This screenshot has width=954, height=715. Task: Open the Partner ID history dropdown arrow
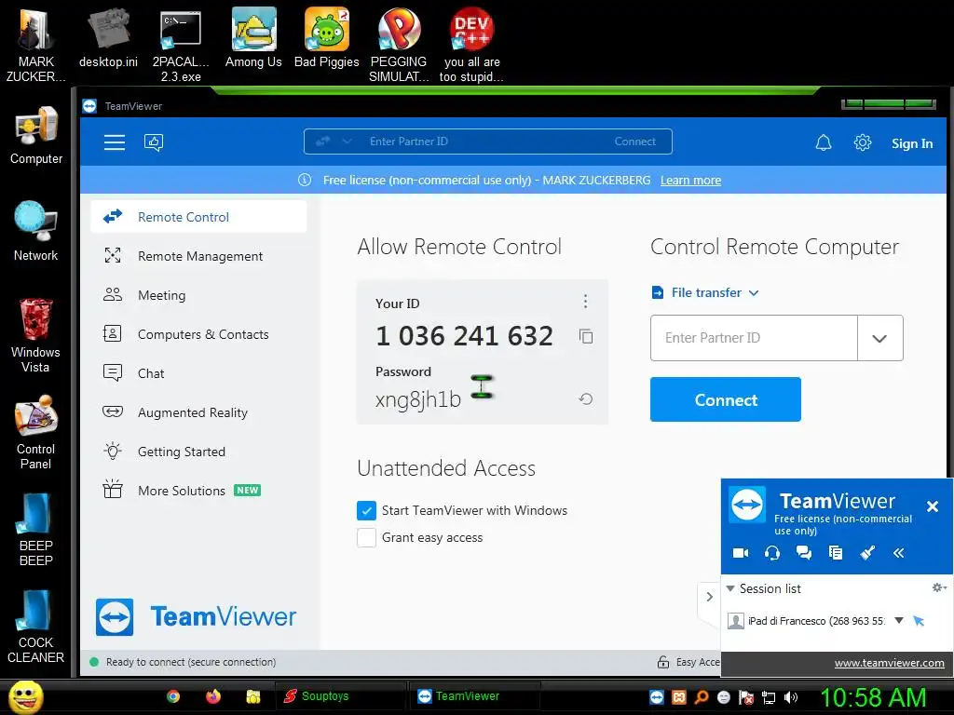point(879,338)
